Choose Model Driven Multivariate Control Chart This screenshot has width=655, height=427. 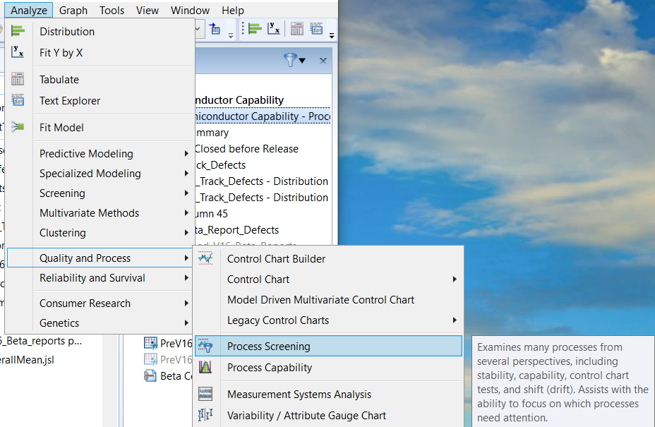320,300
